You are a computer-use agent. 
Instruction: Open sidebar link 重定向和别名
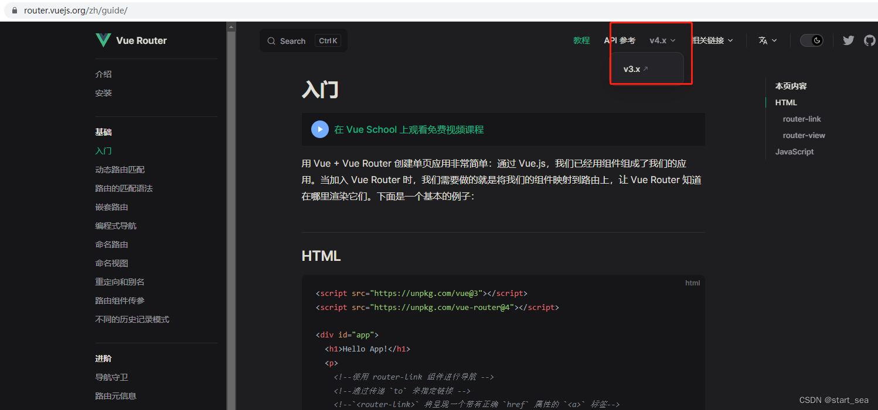120,282
